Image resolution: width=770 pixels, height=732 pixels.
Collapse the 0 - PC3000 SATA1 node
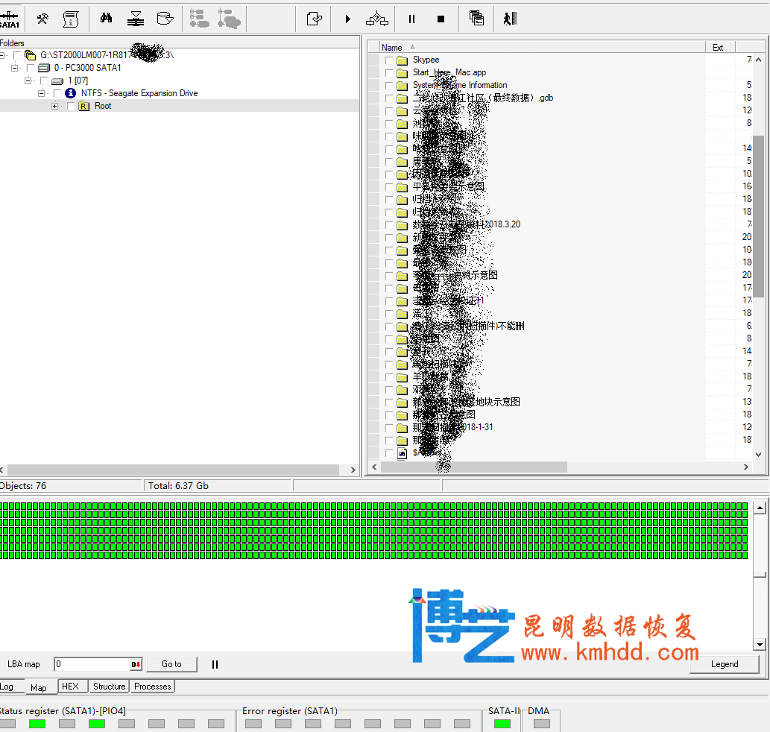tap(14, 68)
